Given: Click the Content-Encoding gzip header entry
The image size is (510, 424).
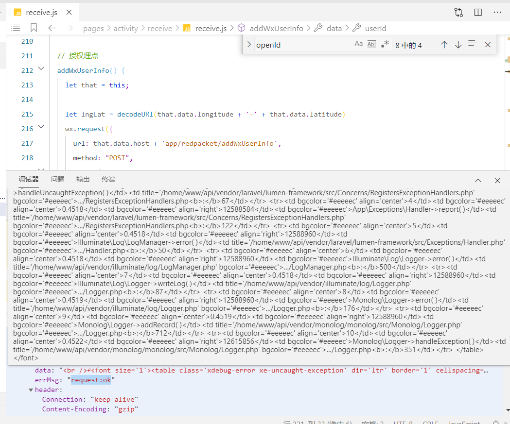Looking at the screenshot, I should (x=90, y=409).
